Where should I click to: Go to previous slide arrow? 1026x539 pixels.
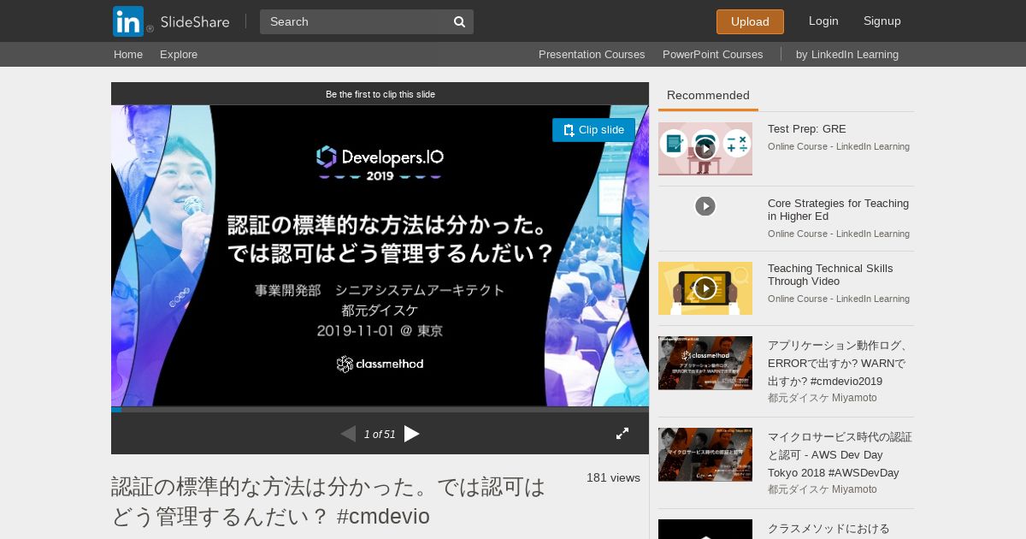pos(348,434)
